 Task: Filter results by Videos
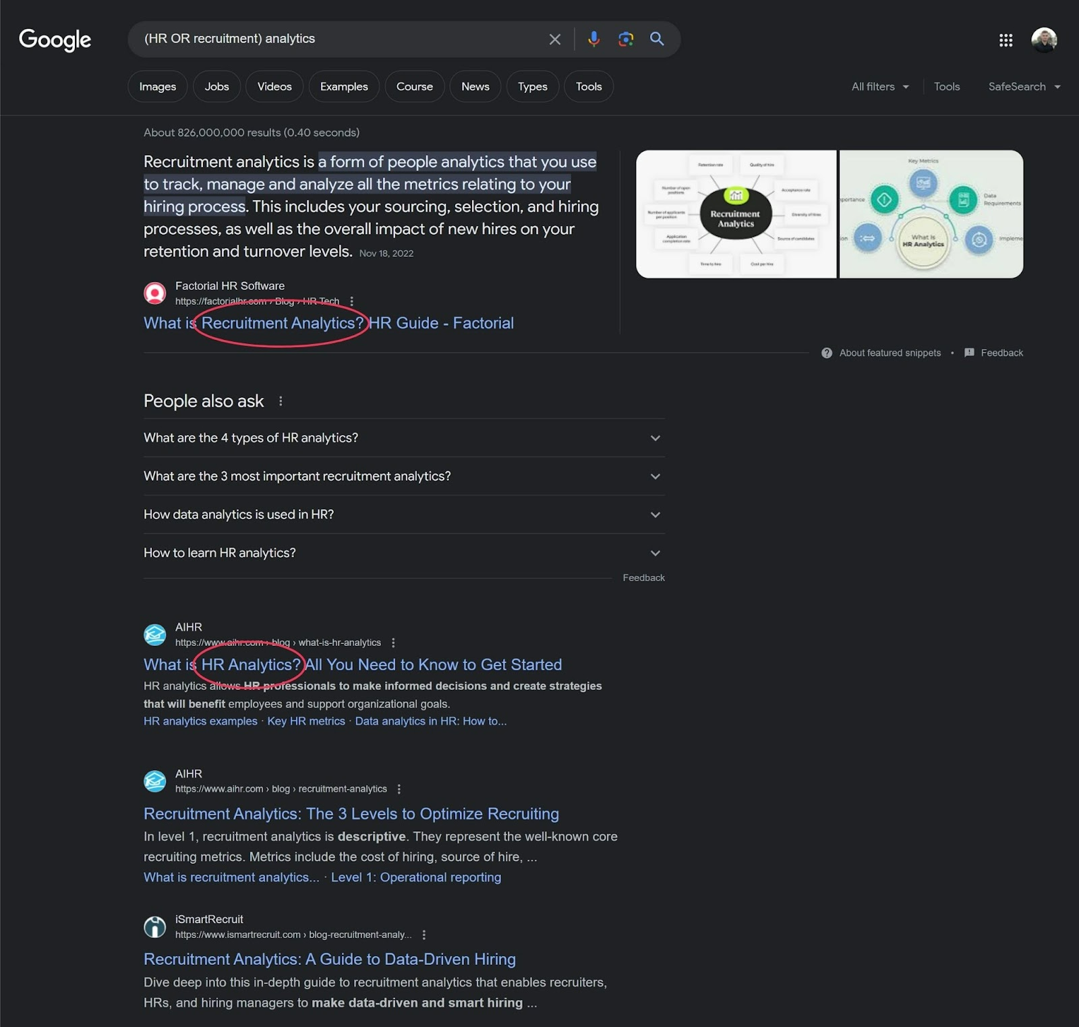click(x=274, y=86)
